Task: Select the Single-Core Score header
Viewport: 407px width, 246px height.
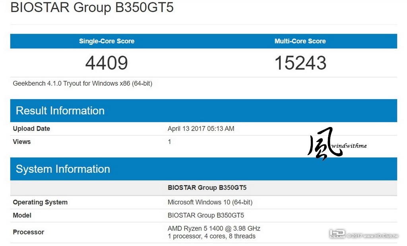Action: [x=107, y=41]
